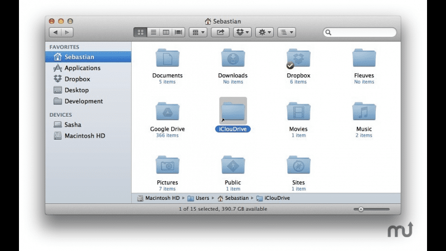
Task: Switch to icon view
Action: coord(140,32)
